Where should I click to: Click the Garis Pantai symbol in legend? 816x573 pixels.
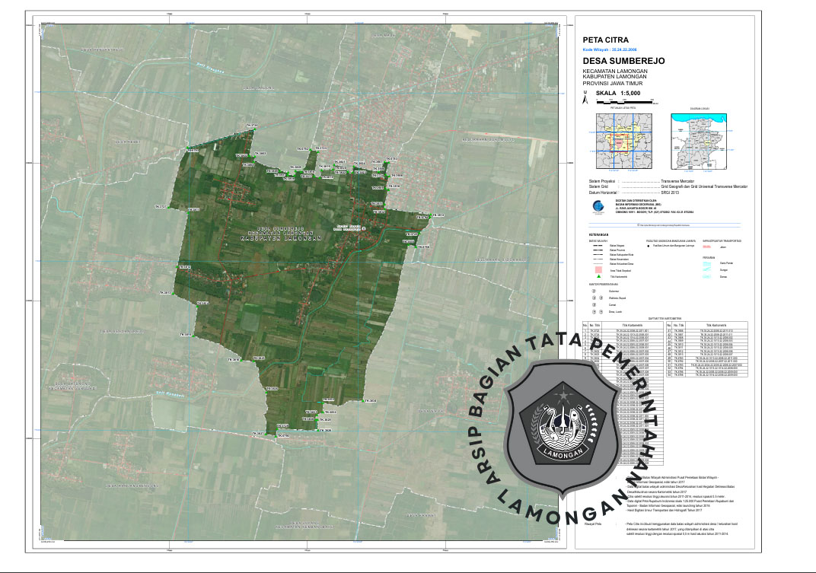coord(705,262)
